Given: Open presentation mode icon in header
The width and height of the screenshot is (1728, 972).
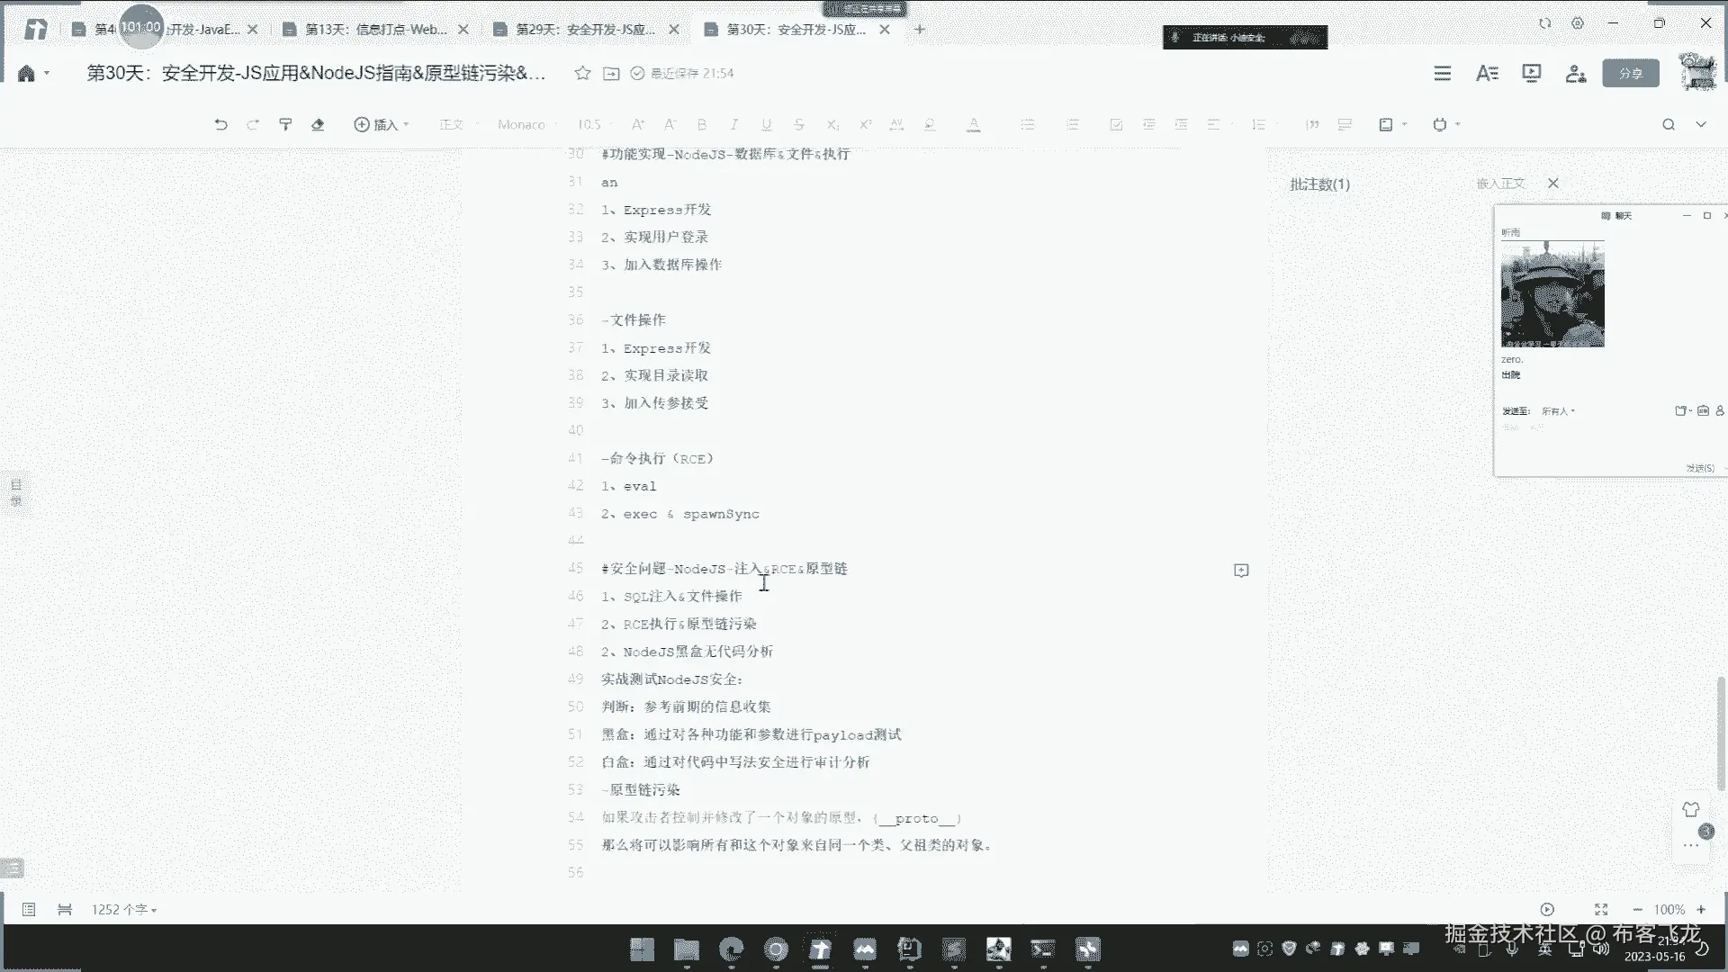Looking at the screenshot, I should 1531,73.
